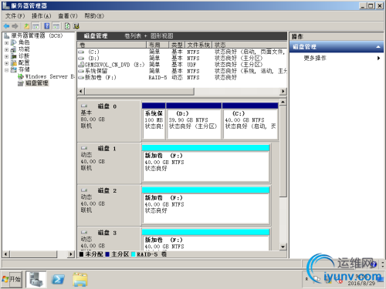The height and width of the screenshot is (289, 386).
Task: Select the 系统保留 100 MB partition block
Action: coord(154,121)
